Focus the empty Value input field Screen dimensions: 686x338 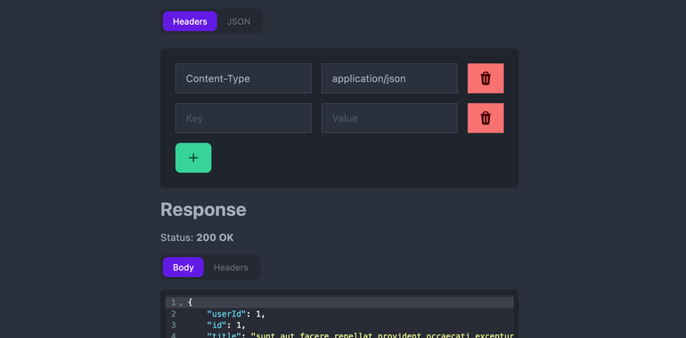(389, 118)
